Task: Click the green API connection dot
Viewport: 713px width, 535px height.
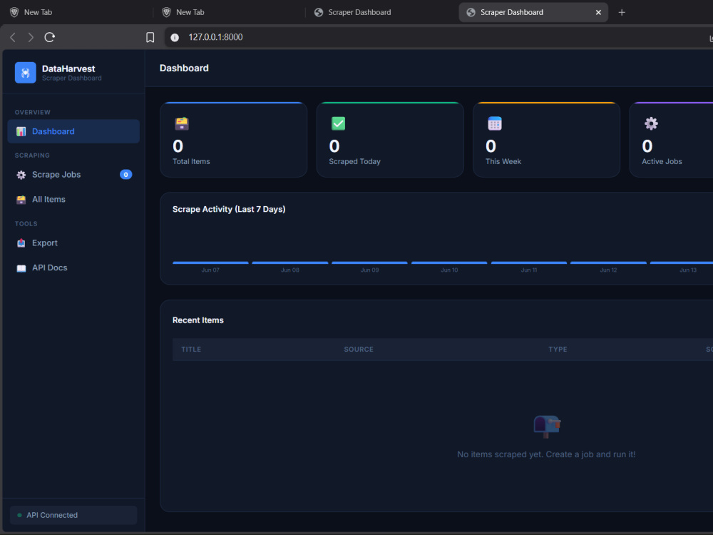Action: (19, 516)
